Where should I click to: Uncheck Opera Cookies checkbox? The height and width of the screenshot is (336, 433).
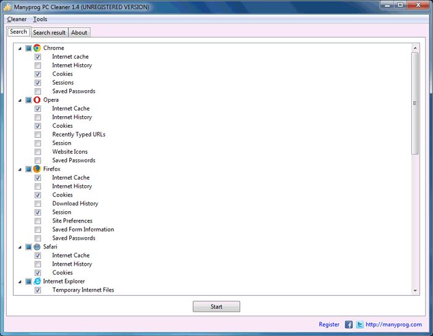pyautogui.click(x=38, y=126)
